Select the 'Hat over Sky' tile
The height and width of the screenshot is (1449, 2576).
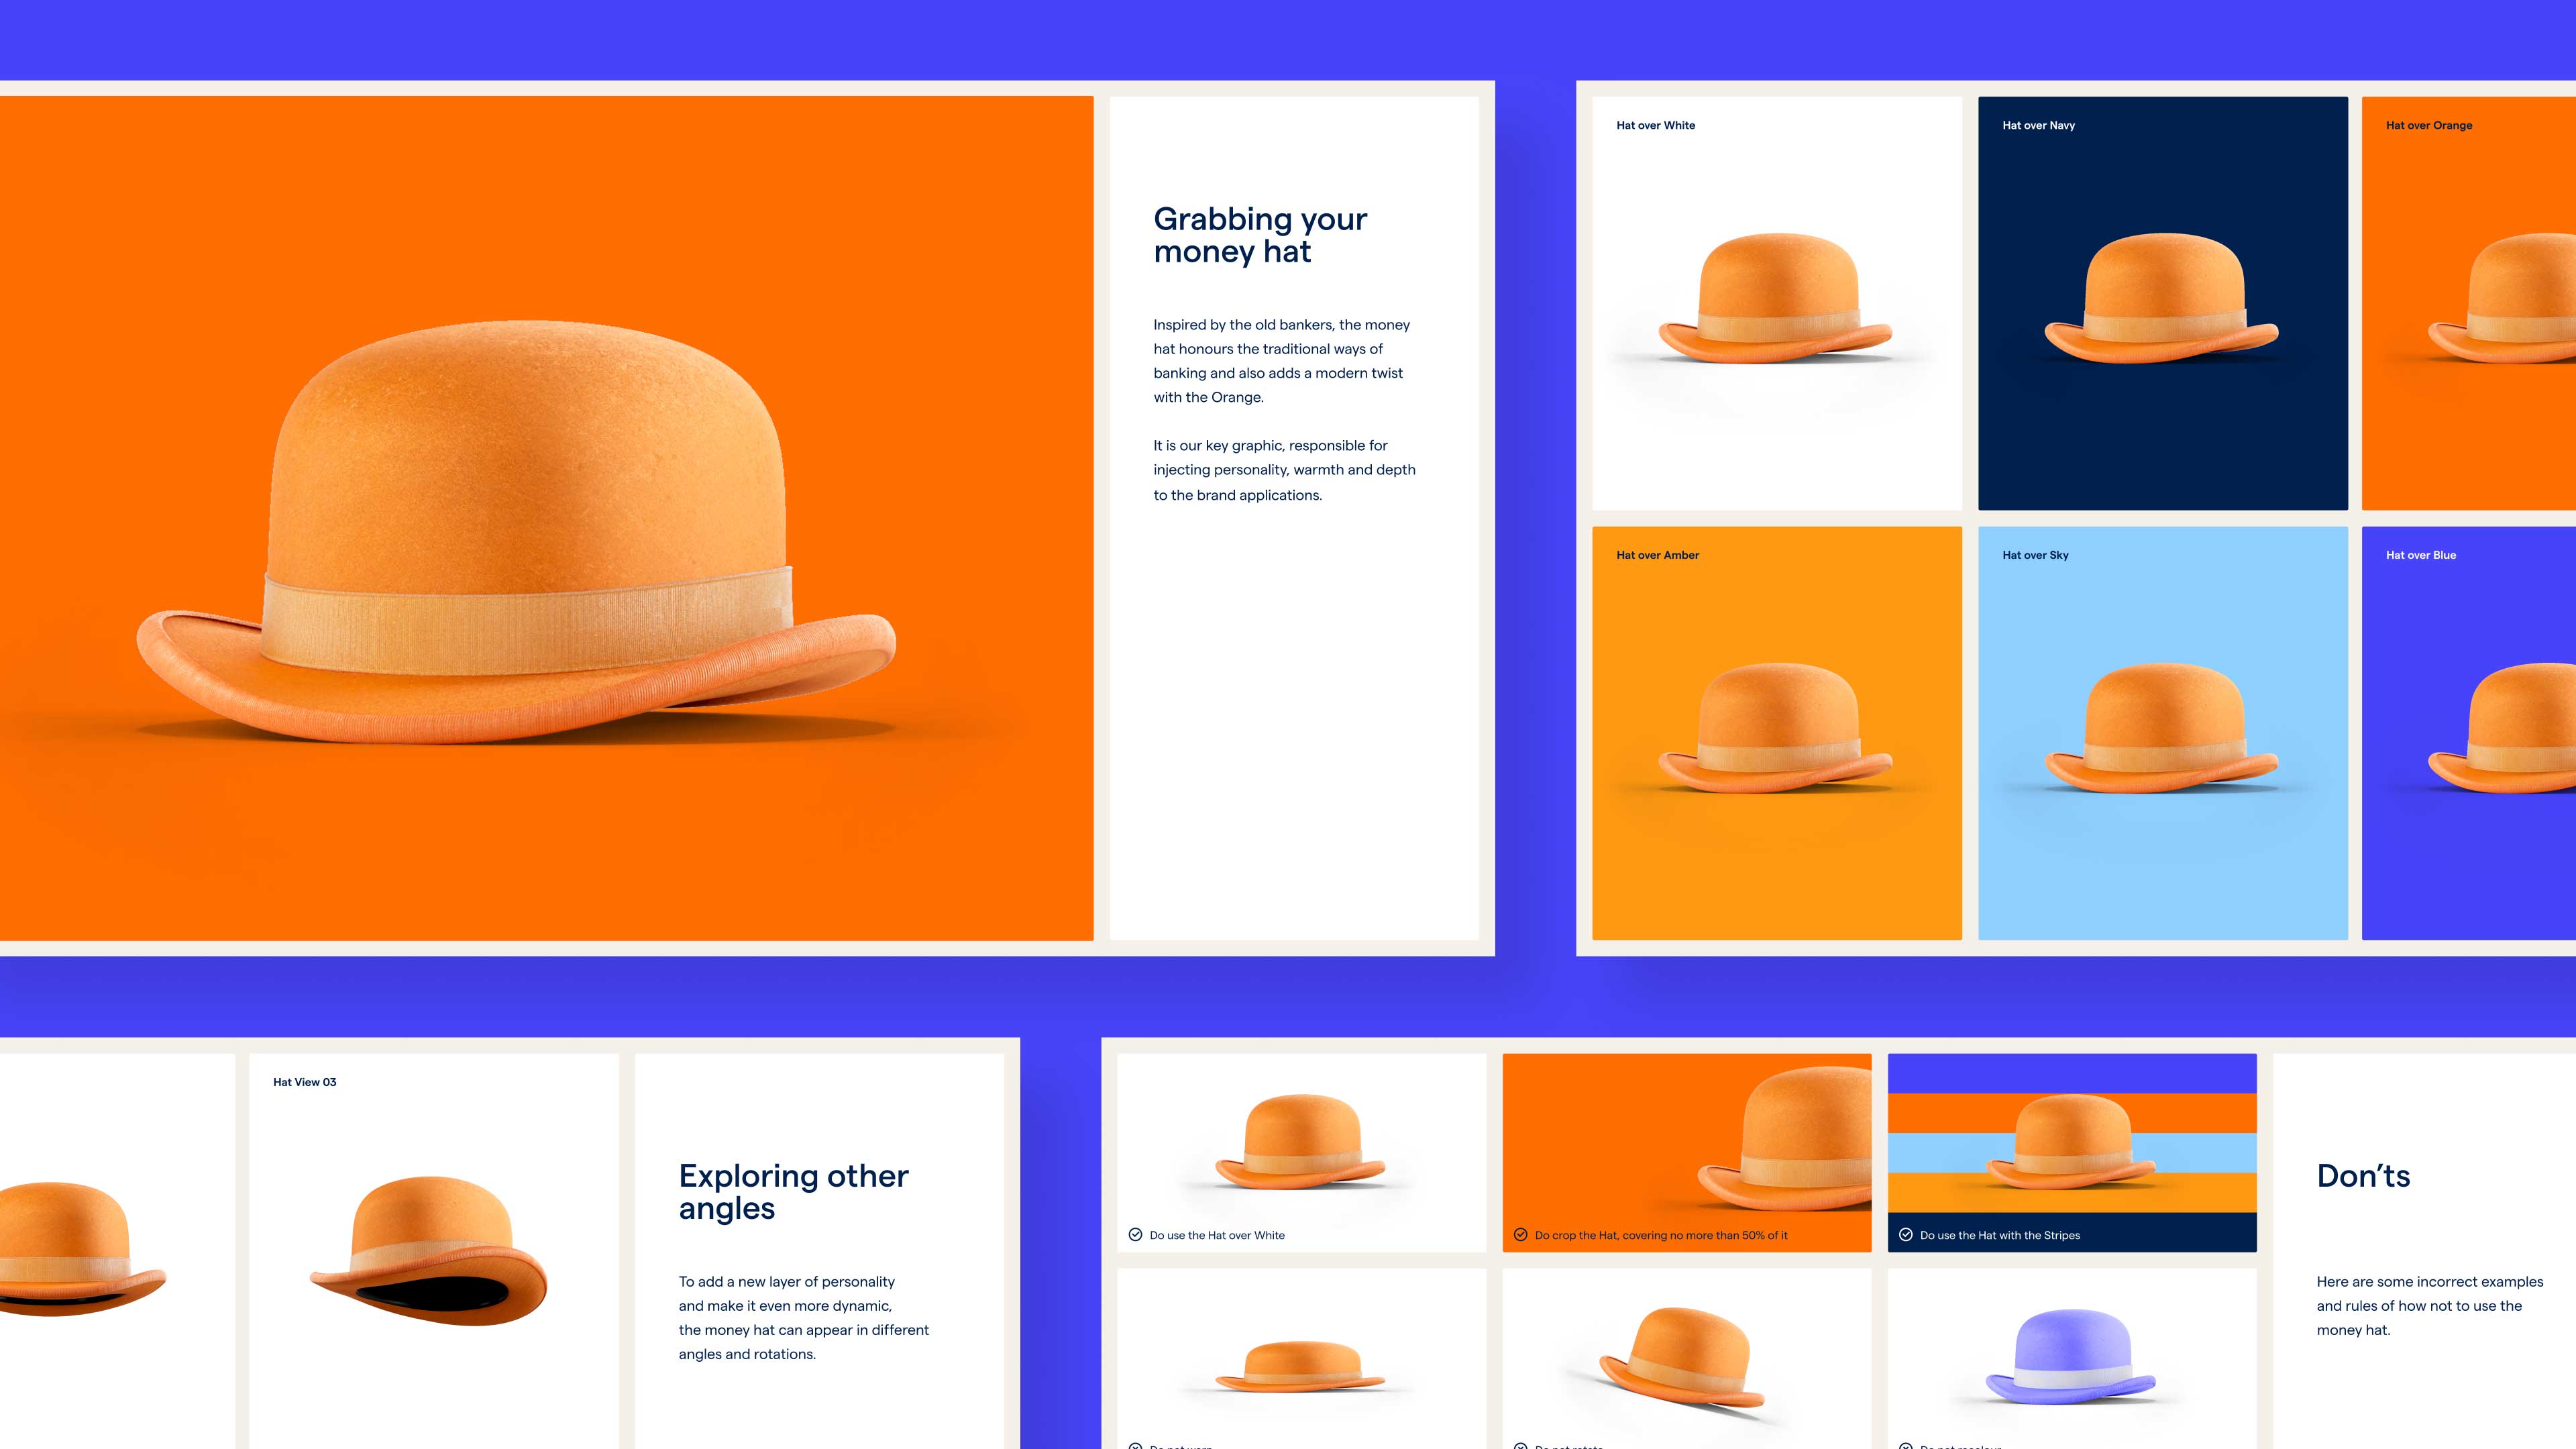(2162, 732)
